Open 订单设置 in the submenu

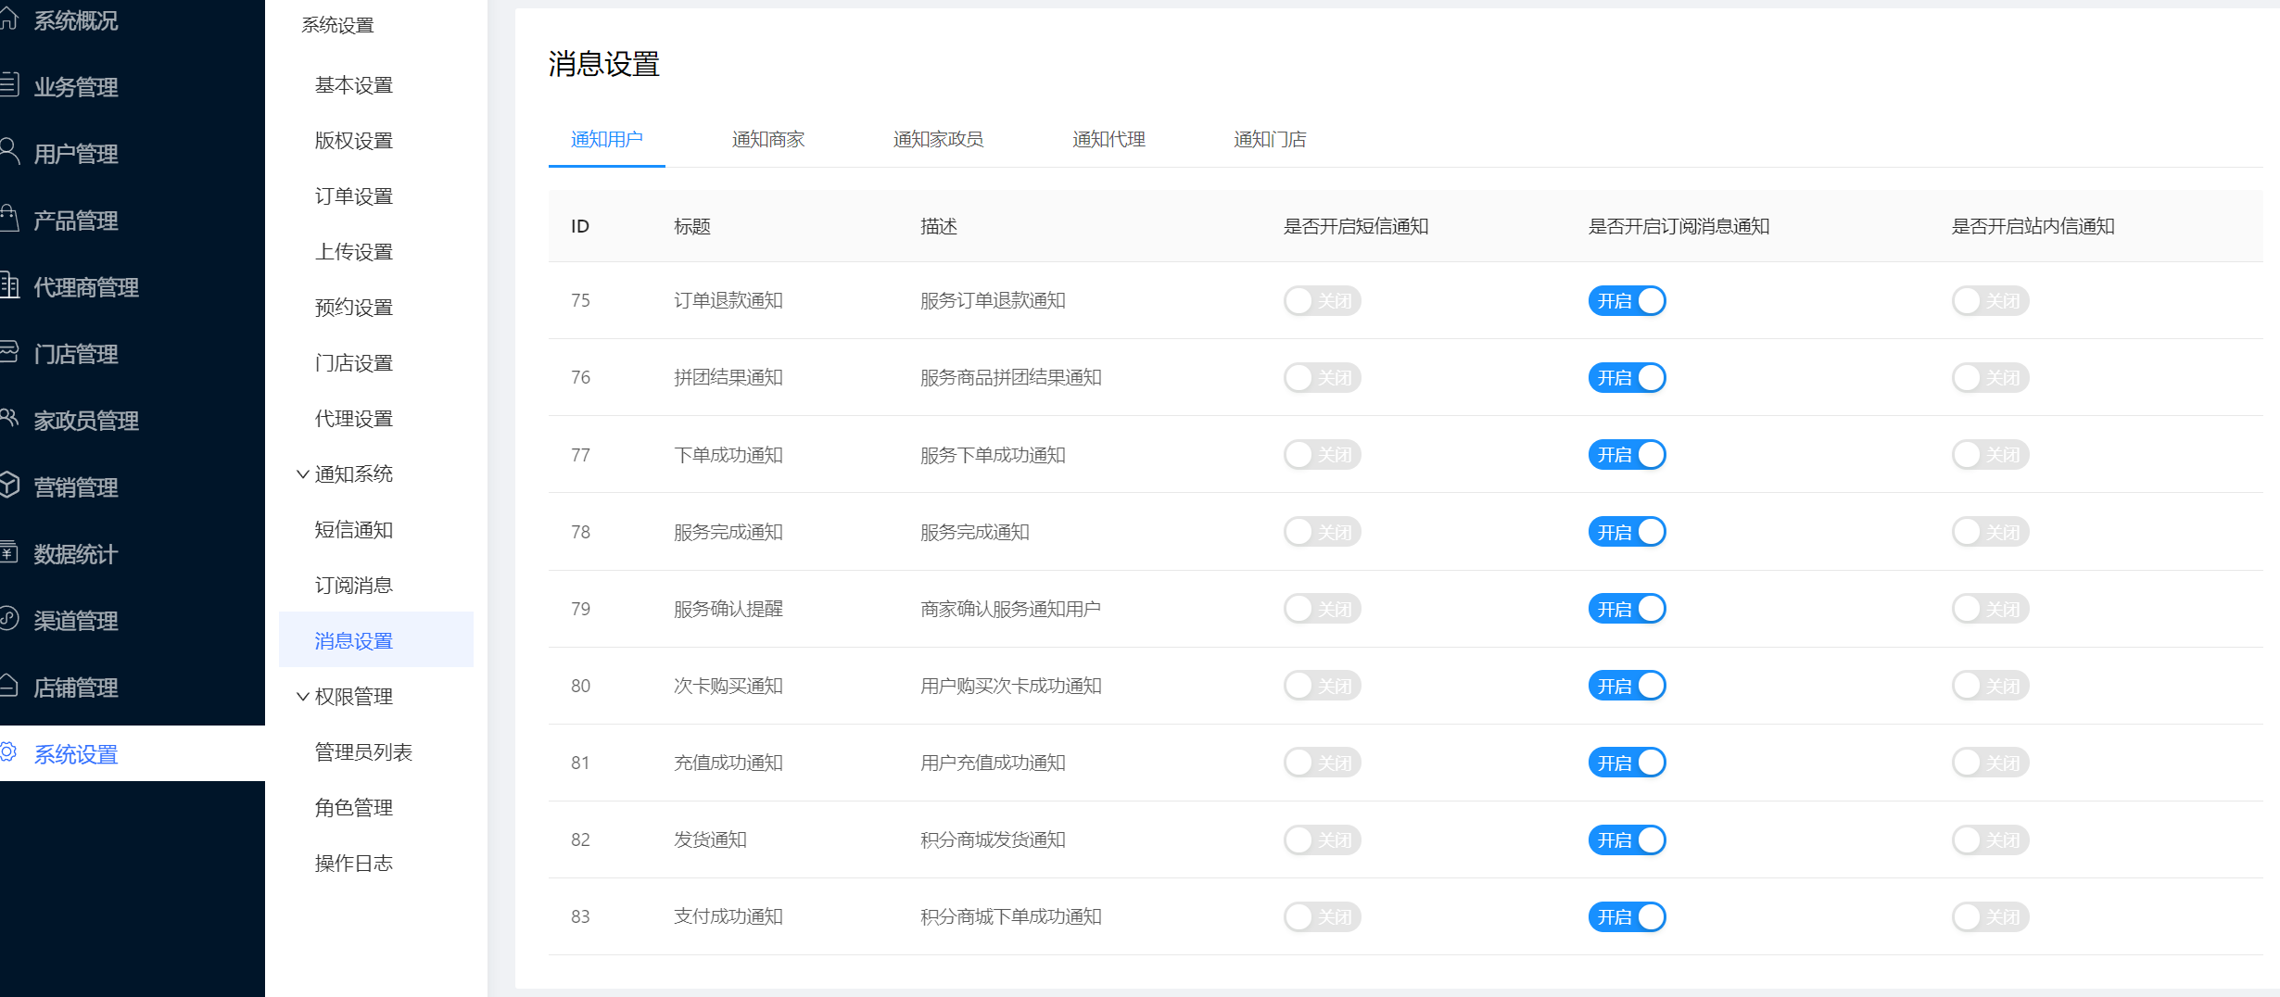pyautogui.click(x=353, y=196)
